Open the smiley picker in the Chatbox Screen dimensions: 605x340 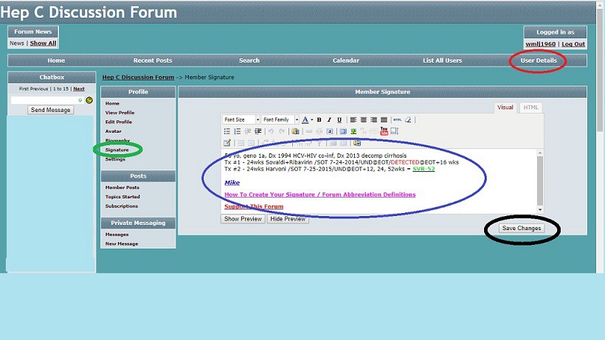[89, 100]
